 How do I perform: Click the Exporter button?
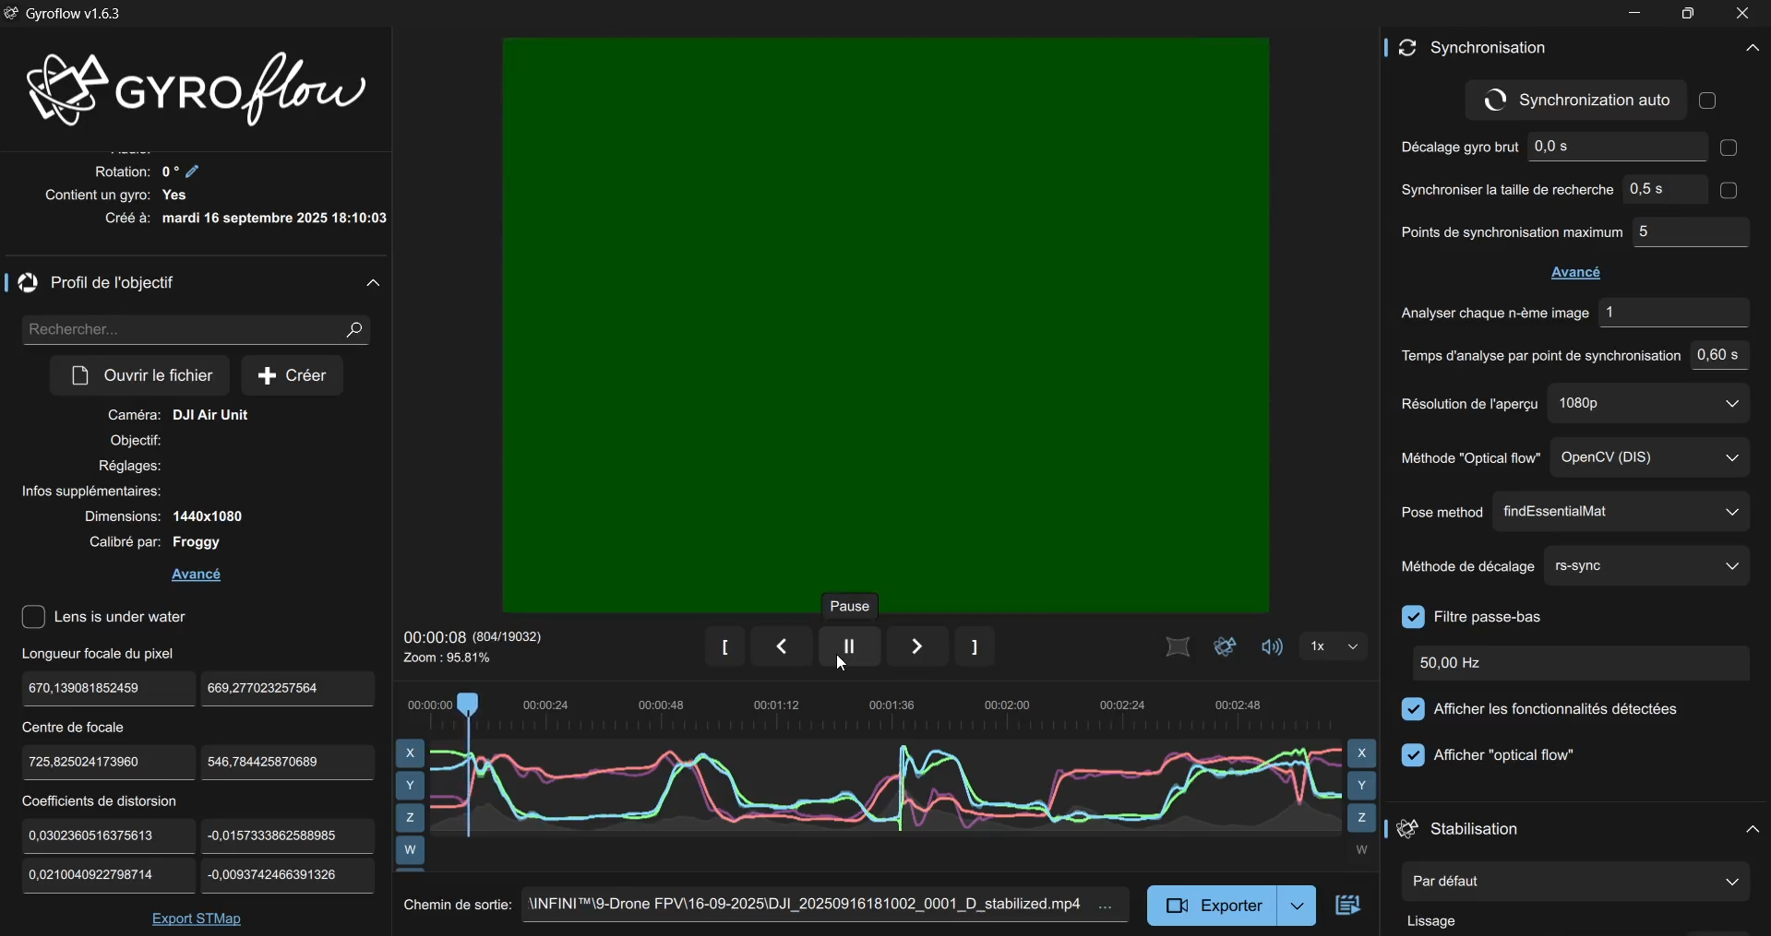[1213, 906]
